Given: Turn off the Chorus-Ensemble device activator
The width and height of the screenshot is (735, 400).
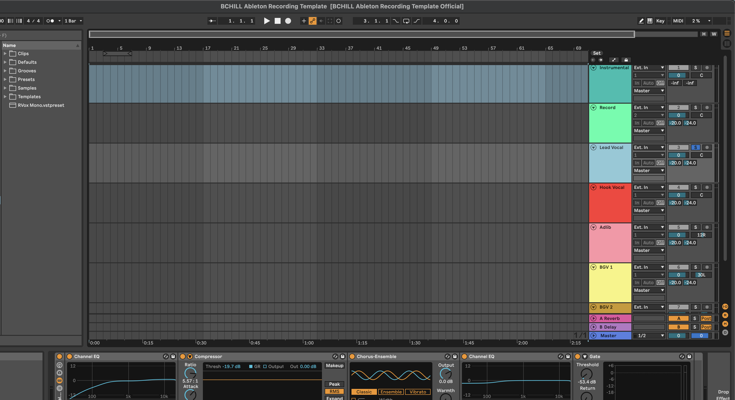Looking at the screenshot, I should click(x=352, y=357).
